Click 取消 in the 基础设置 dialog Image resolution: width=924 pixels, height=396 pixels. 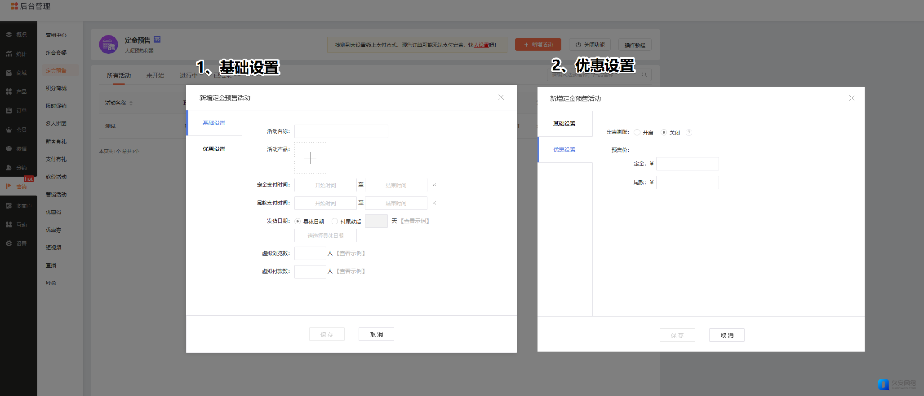[x=377, y=335]
